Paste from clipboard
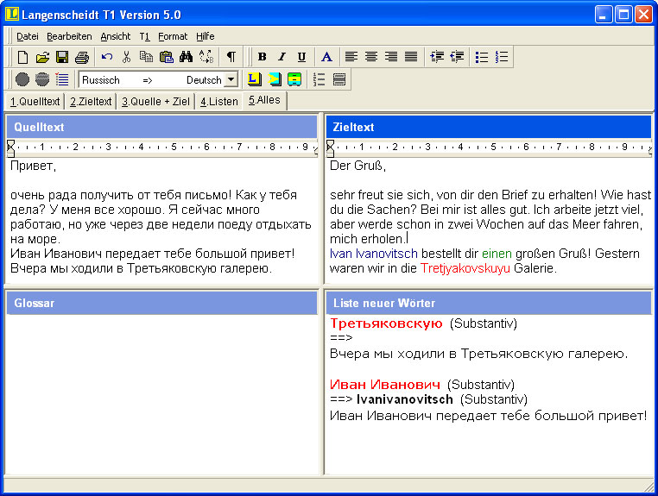658x496 pixels. (166, 57)
